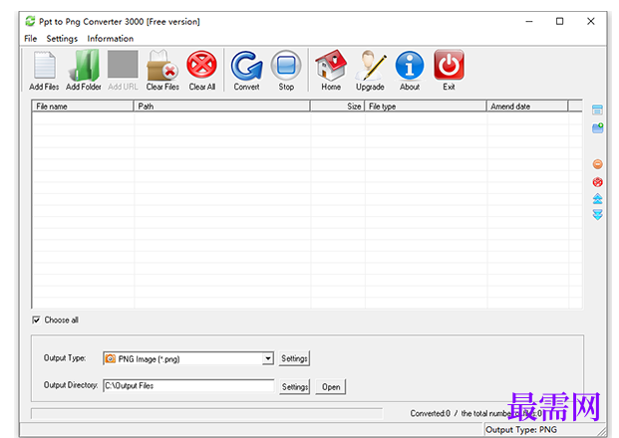Click the add-folder icon in right sidebar
This screenshot has height=438, width=619.
(598, 127)
